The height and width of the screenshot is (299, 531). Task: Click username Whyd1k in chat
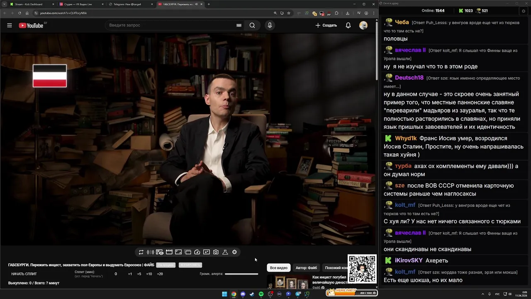(x=406, y=138)
